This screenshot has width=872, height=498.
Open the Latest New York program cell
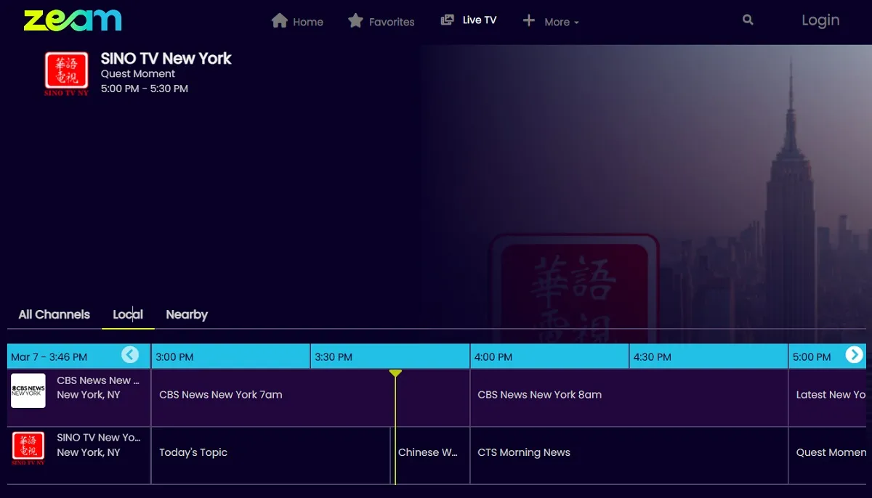pos(828,398)
